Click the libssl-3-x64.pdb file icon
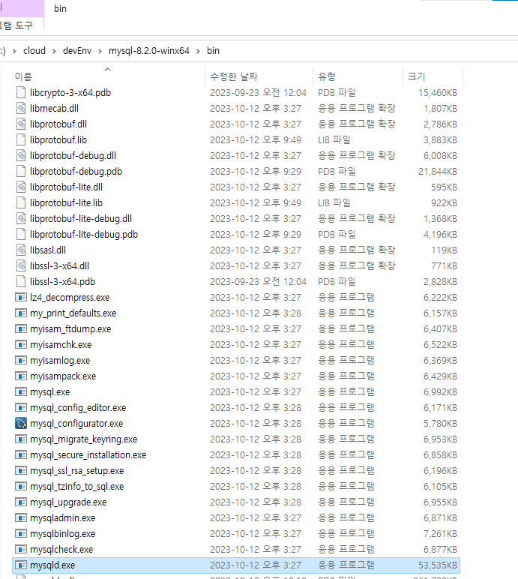The image size is (518, 579). click(x=21, y=282)
